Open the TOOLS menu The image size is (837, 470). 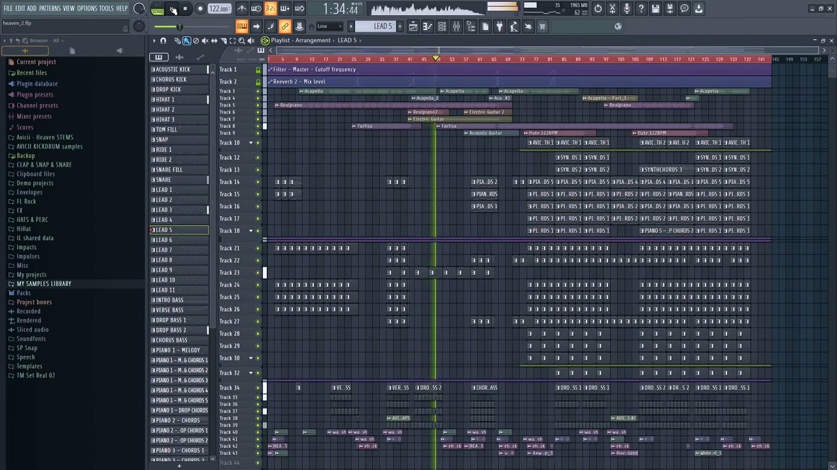(x=106, y=8)
